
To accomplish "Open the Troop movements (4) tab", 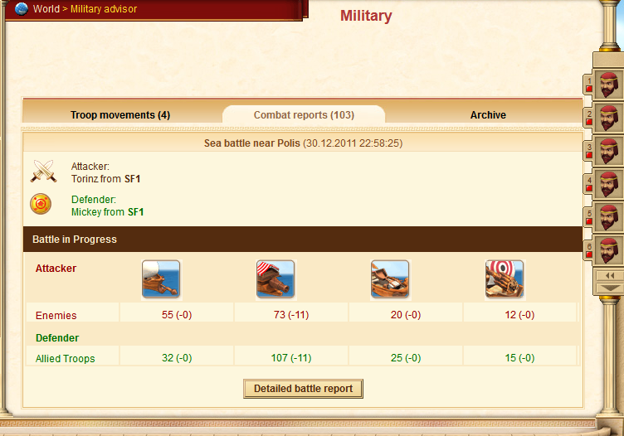I will pyautogui.click(x=120, y=115).
